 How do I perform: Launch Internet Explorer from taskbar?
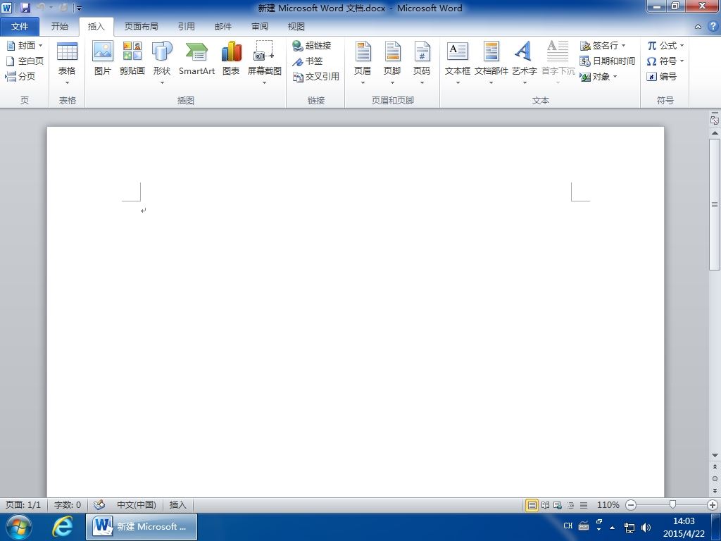[62, 526]
